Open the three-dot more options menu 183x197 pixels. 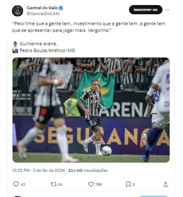click(167, 10)
